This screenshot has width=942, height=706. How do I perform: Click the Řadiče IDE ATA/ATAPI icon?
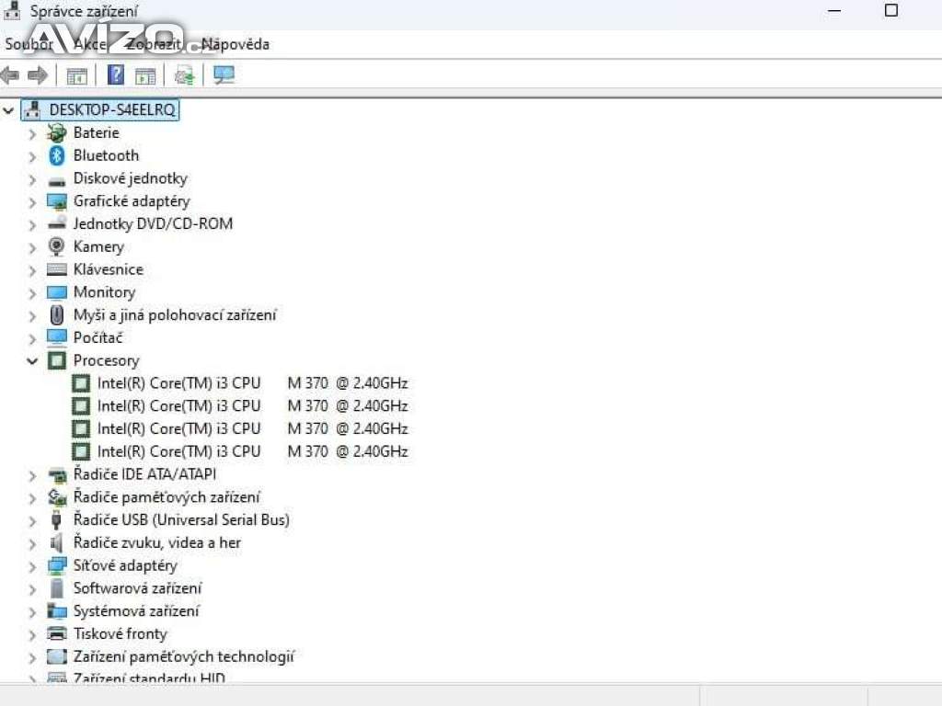coord(56,475)
